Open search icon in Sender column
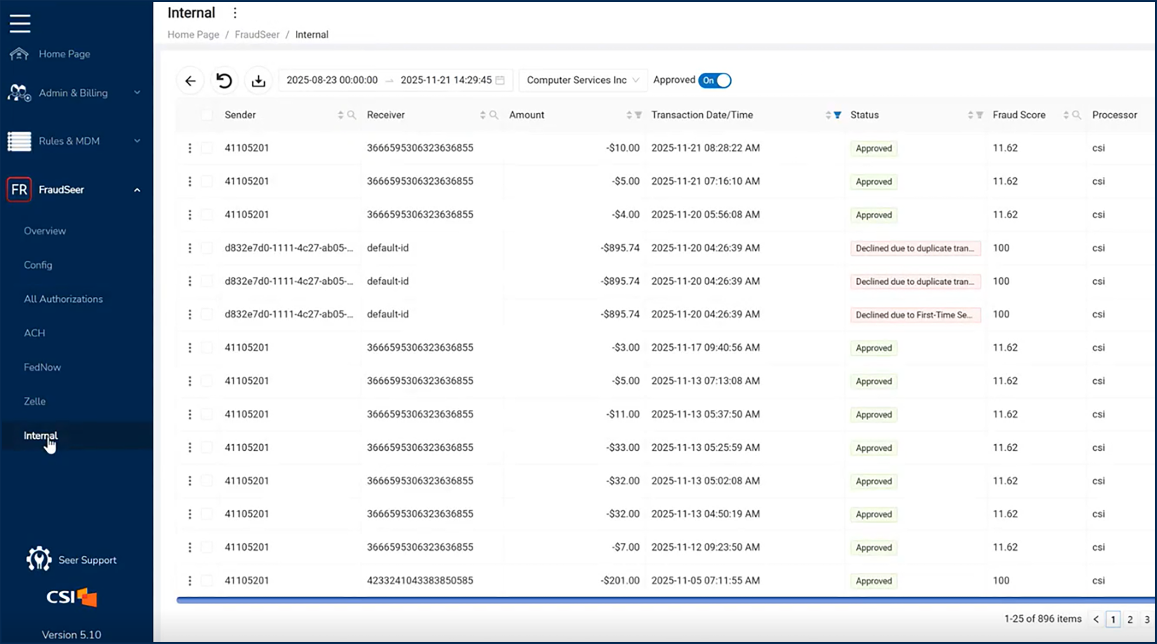The image size is (1157, 644). [352, 115]
